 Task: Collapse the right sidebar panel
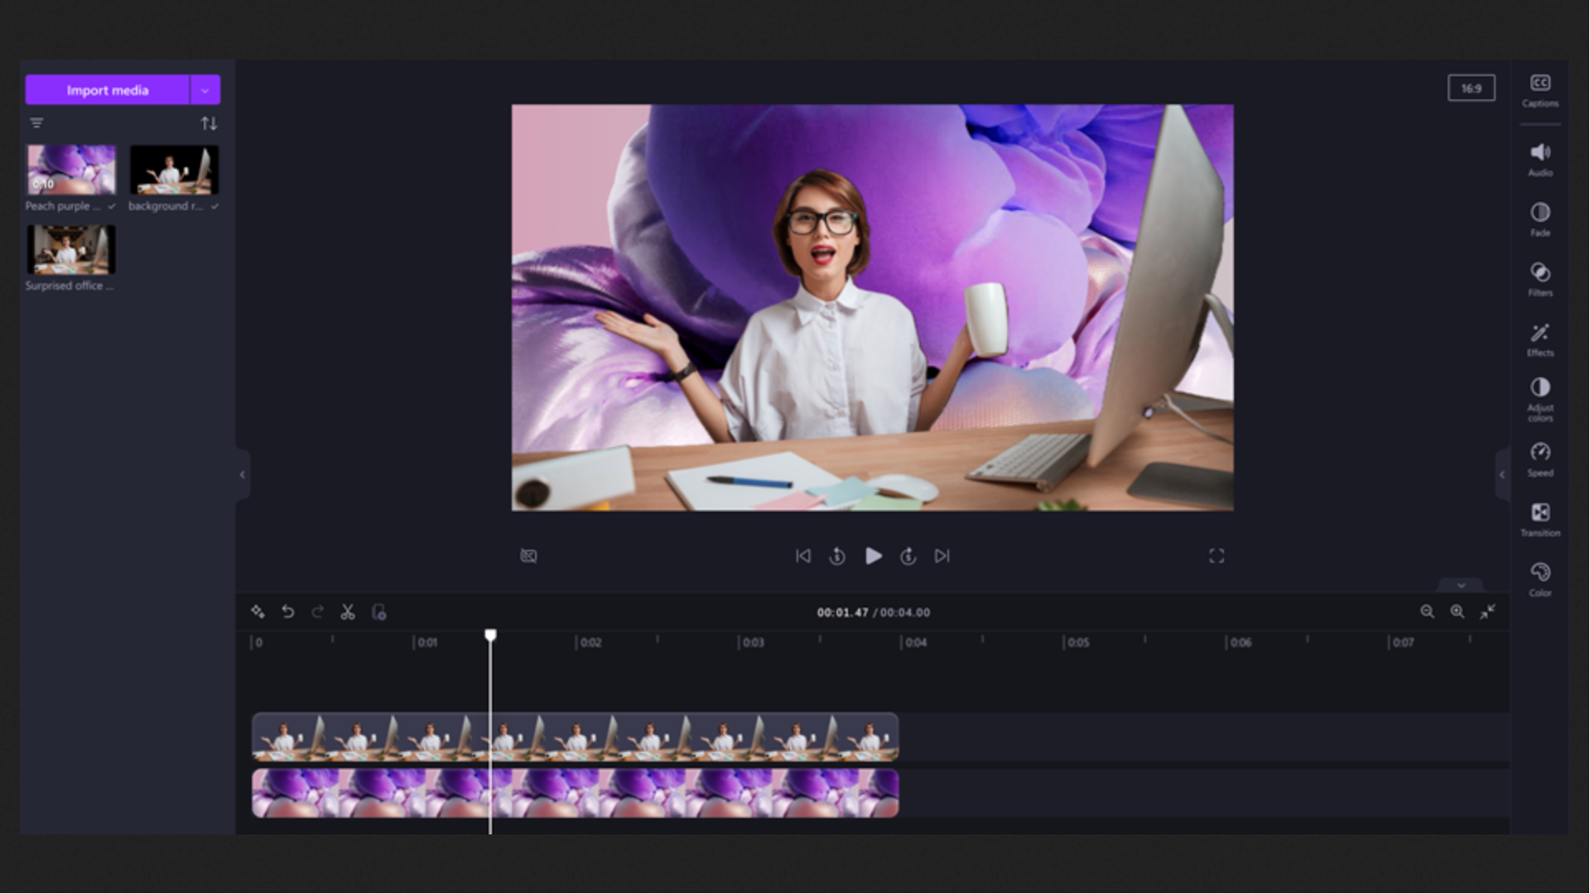click(1501, 474)
